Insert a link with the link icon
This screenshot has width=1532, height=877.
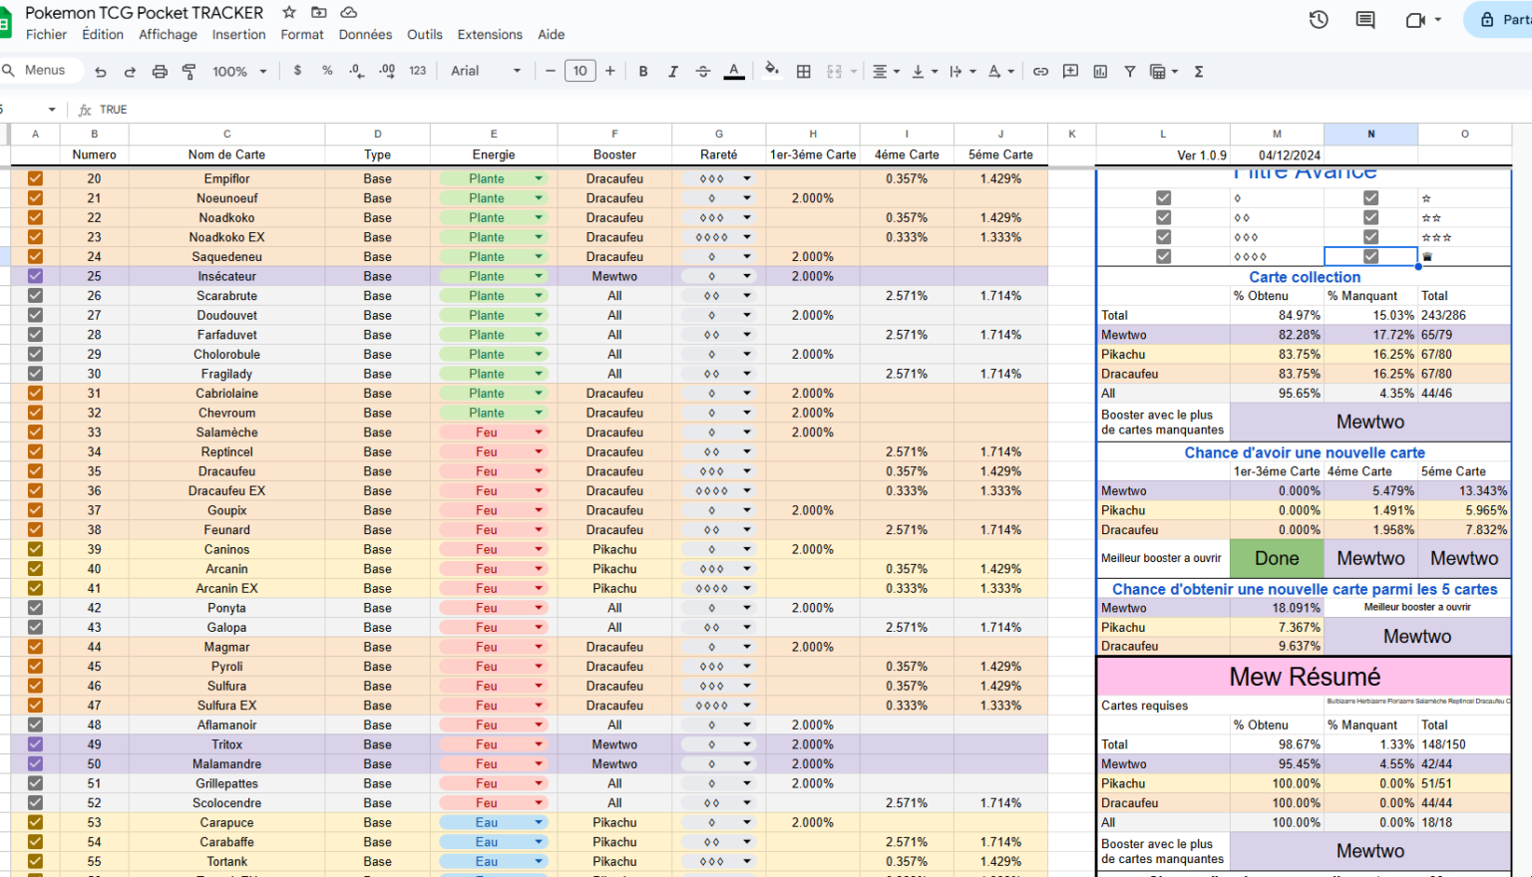point(1040,72)
